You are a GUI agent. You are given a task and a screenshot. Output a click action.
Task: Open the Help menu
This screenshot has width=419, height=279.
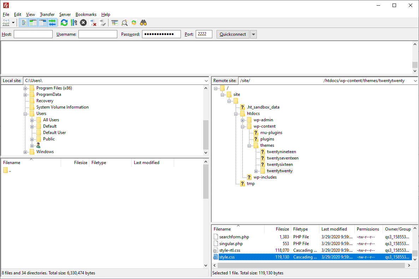(x=105, y=14)
